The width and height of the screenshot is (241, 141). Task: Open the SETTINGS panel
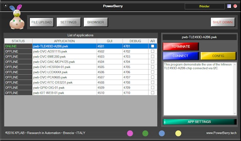tap(68, 22)
